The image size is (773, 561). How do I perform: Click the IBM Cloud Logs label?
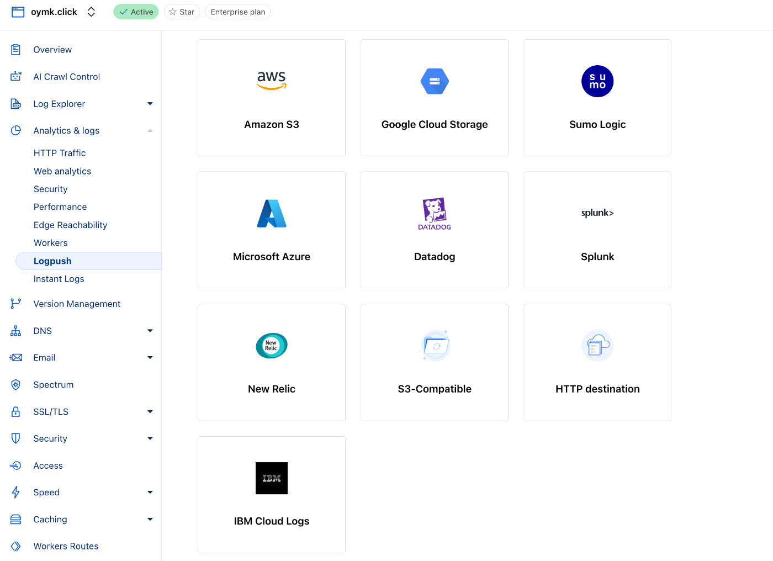(272, 521)
